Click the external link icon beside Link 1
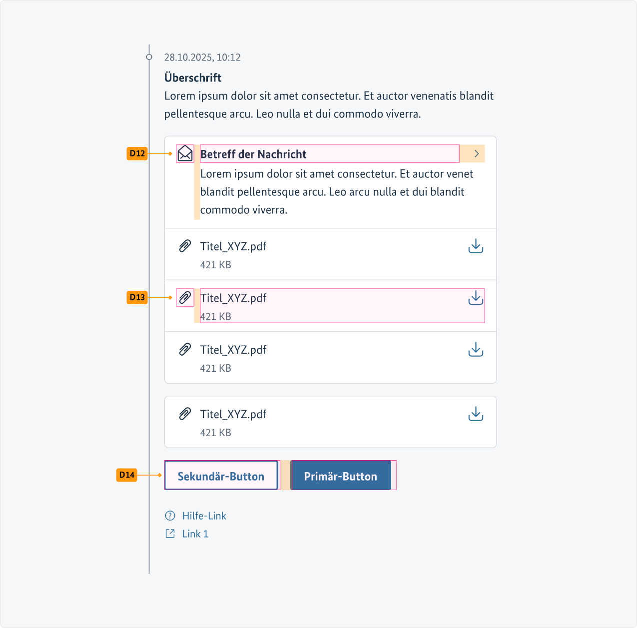Image resolution: width=637 pixels, height=628 pixels. [170, 534]
